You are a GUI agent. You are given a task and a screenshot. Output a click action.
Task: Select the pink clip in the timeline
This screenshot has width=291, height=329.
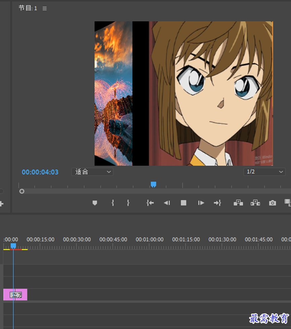pyautogui.click(x=15, y=295)
